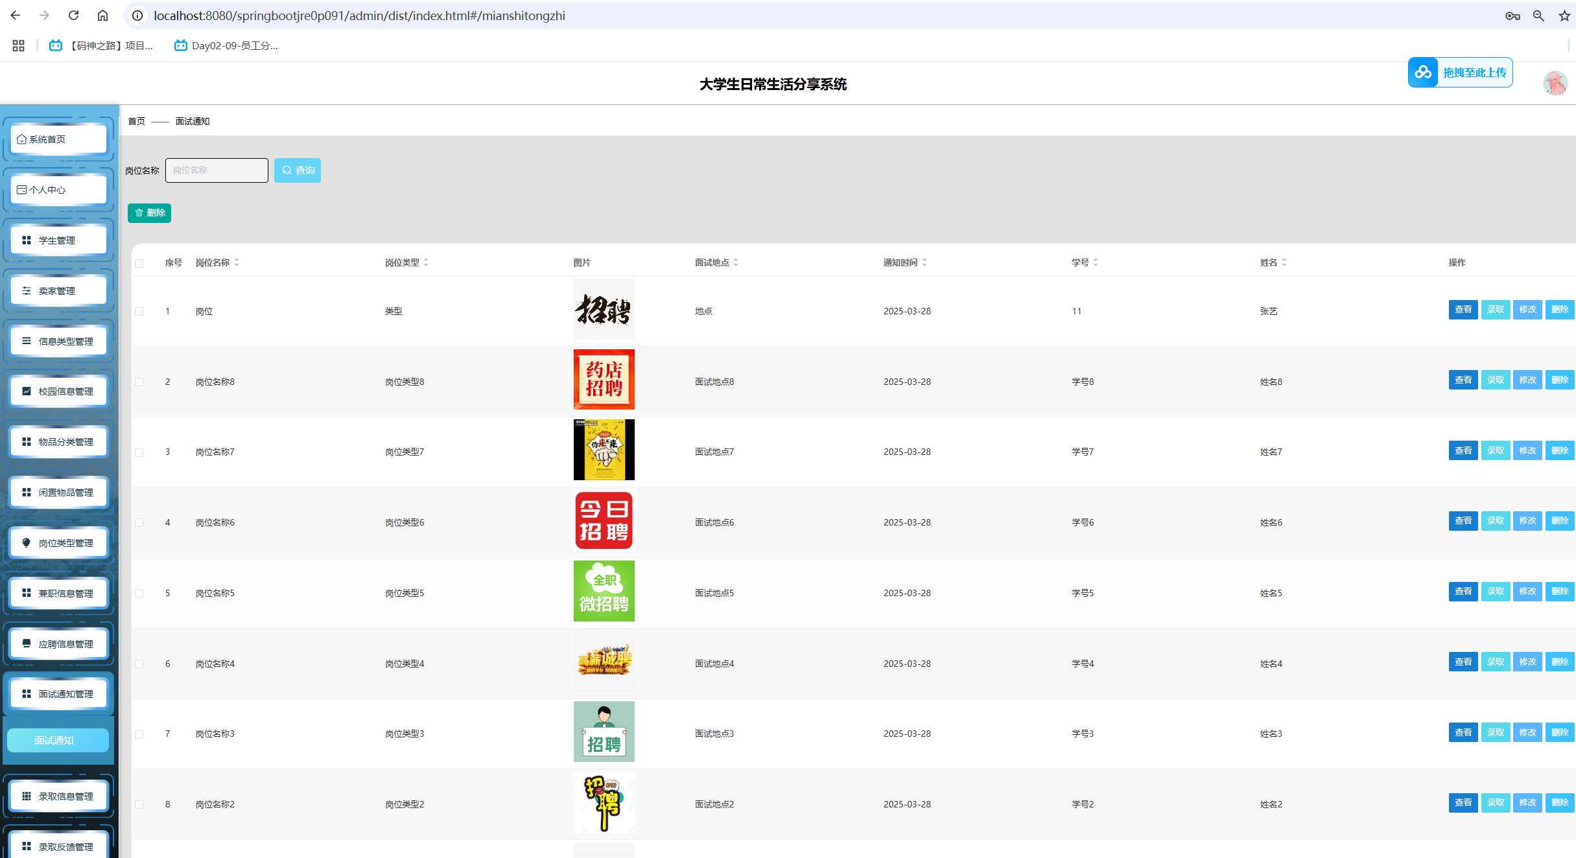Open the user avatar in header

click(x=1555, y=83)
